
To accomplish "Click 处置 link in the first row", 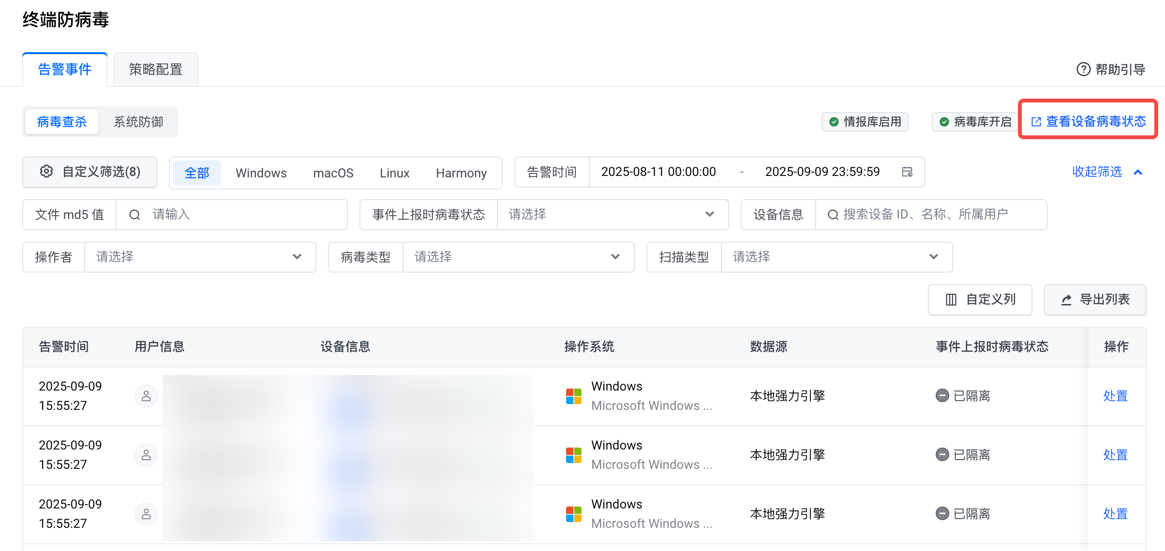I will tap(1115, 396).
